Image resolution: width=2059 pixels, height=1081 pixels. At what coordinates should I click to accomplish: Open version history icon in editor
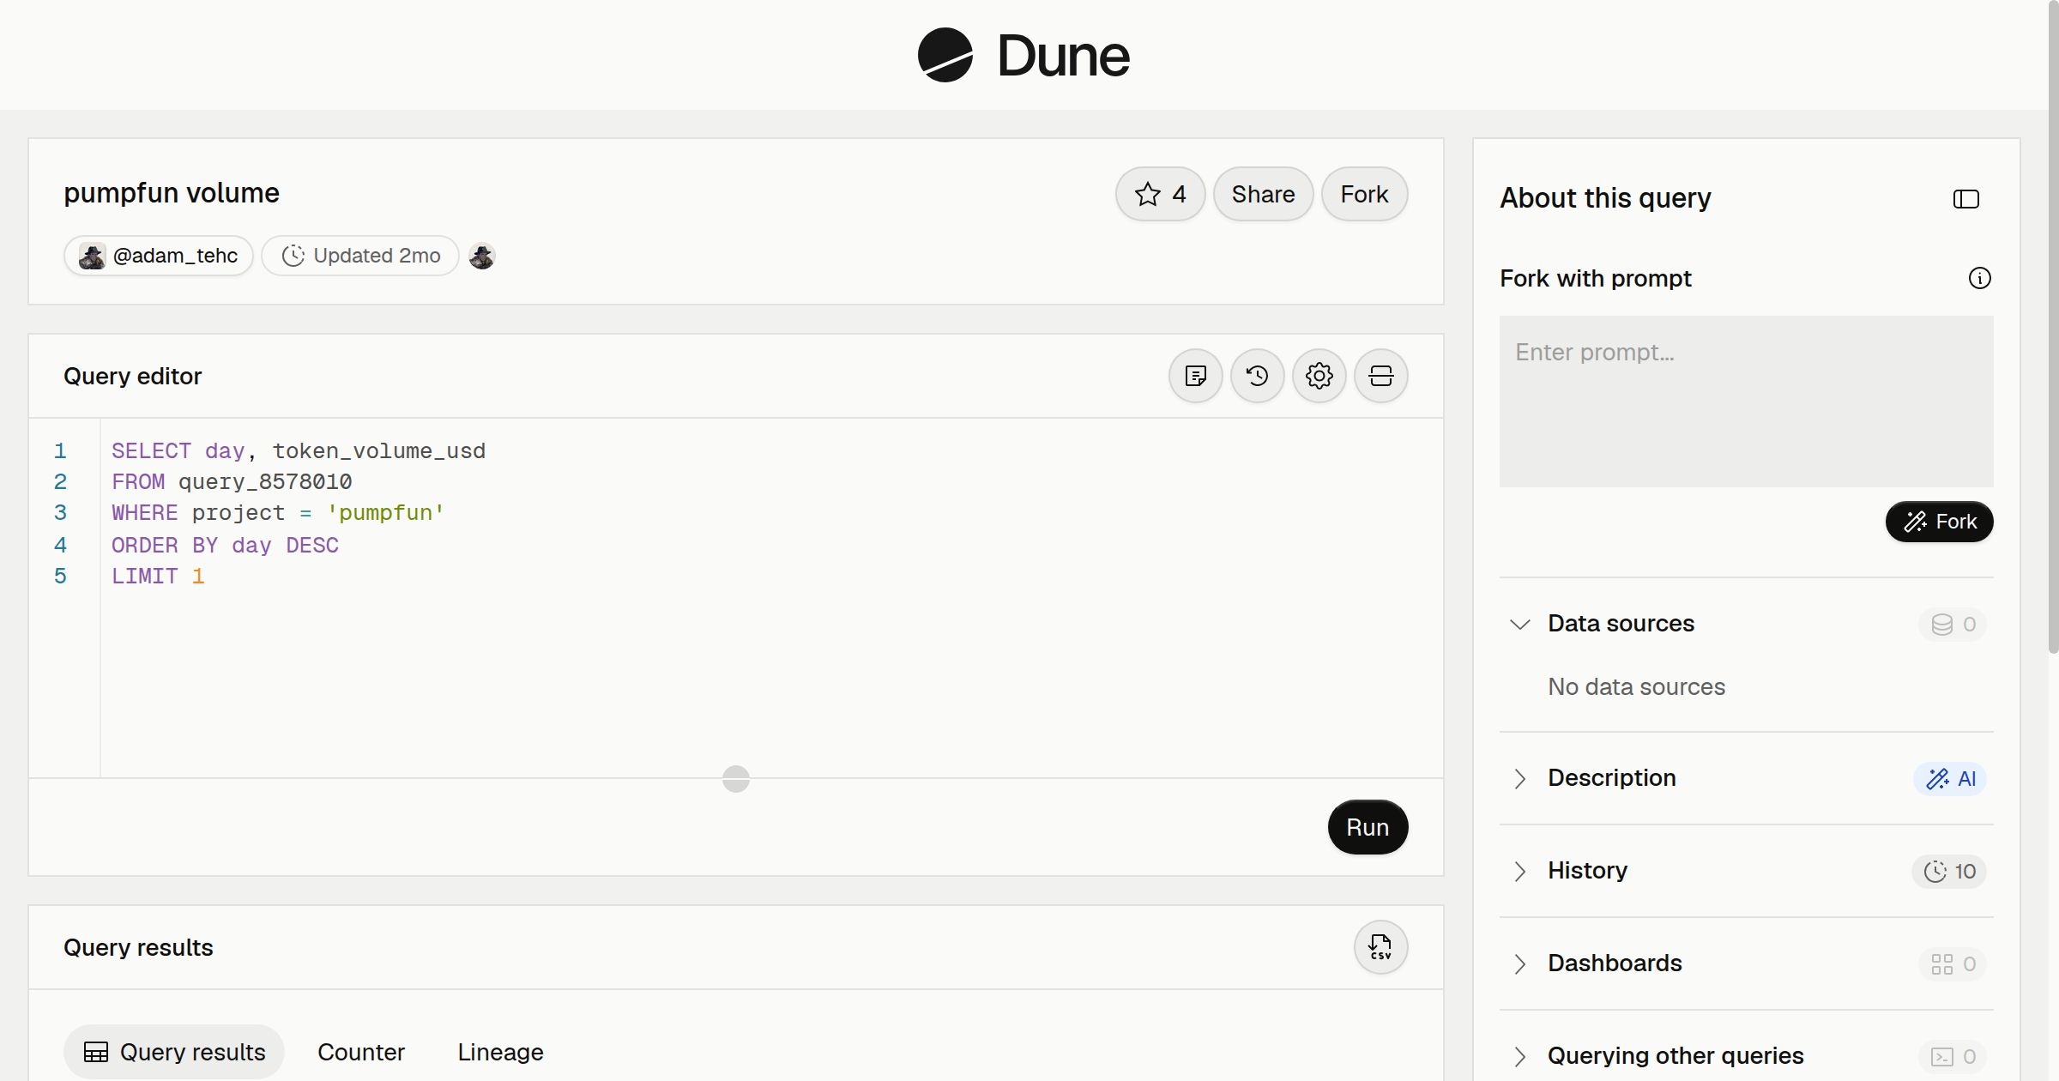[x=1257, y=376]
